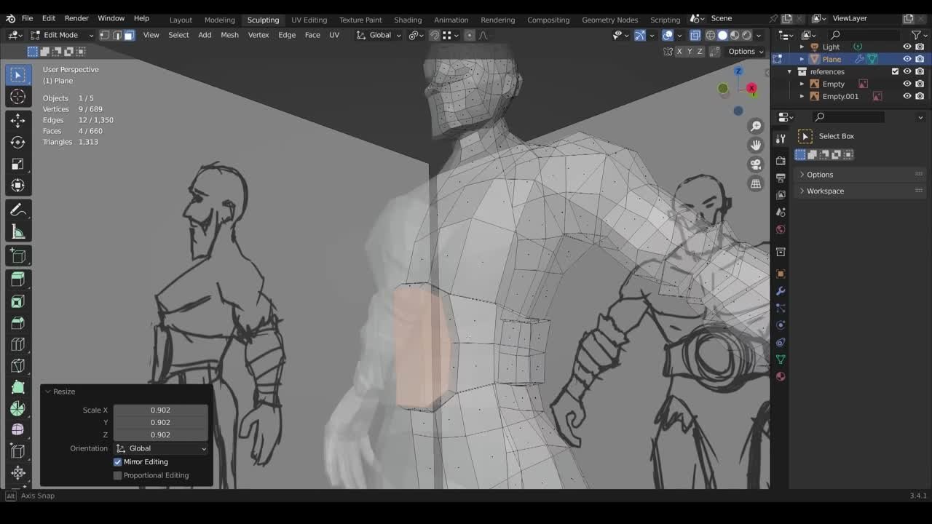
Task: Collapse the references collection
Action: (x=789, y=71)
